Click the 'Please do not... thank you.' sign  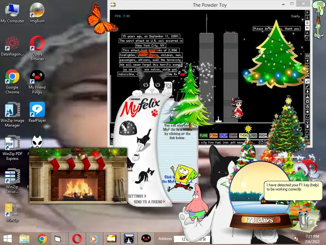click(277, 28)
